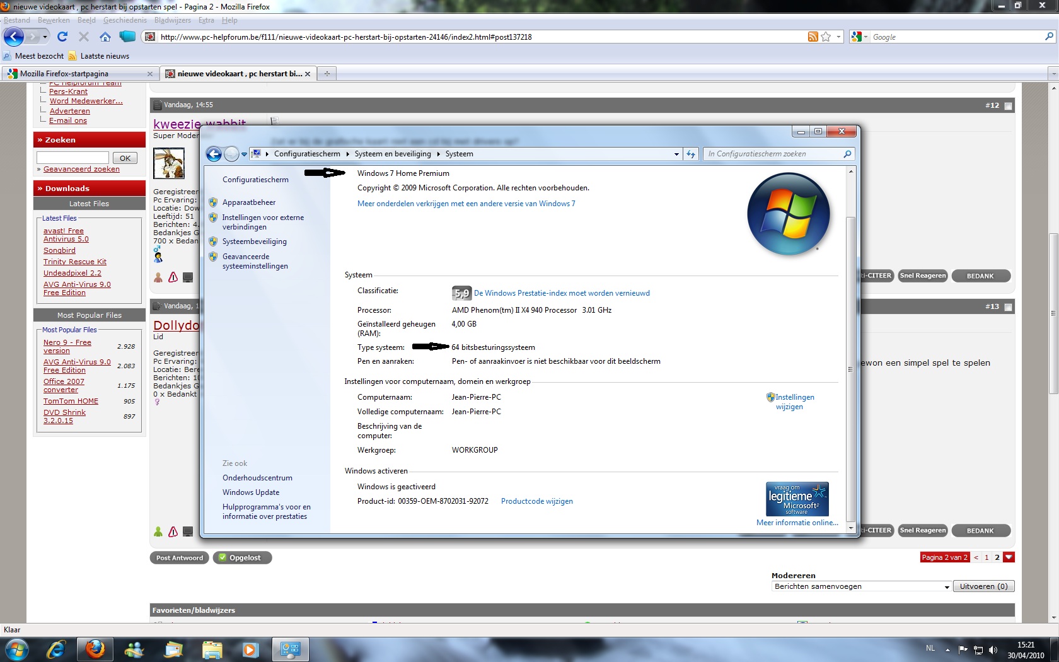Viewport: 1059px width, 662px height.
Task: Go back one page in Firefox
Action: tap(13, 37)
